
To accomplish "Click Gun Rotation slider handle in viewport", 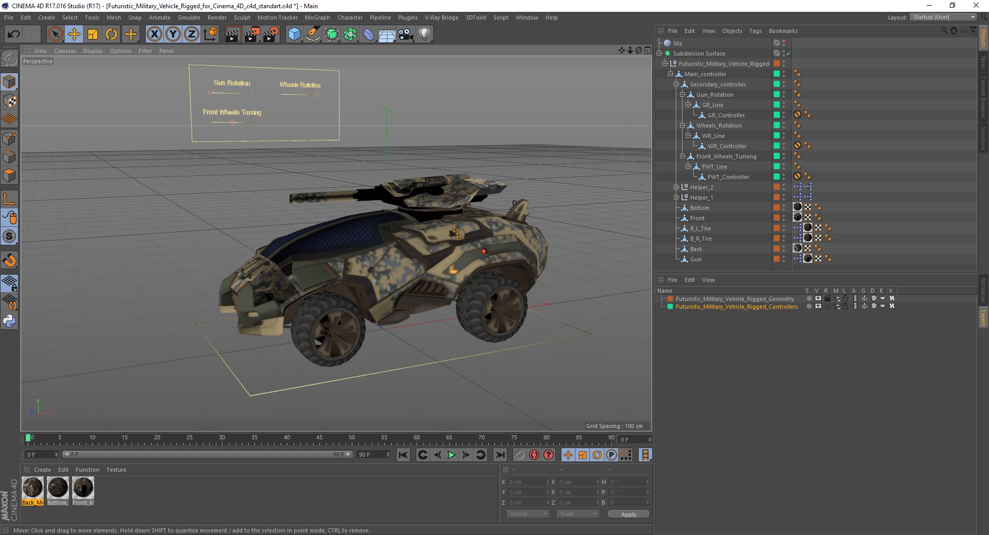I will coord(211,93).
